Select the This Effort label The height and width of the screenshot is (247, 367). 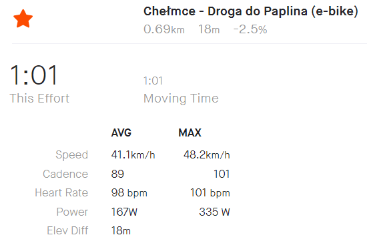(39, 98)
